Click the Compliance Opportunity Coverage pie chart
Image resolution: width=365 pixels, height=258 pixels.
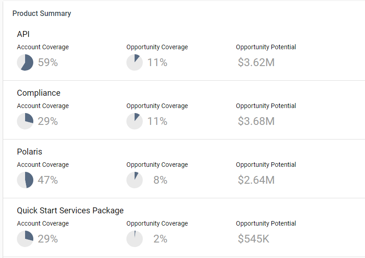(135, 121)
